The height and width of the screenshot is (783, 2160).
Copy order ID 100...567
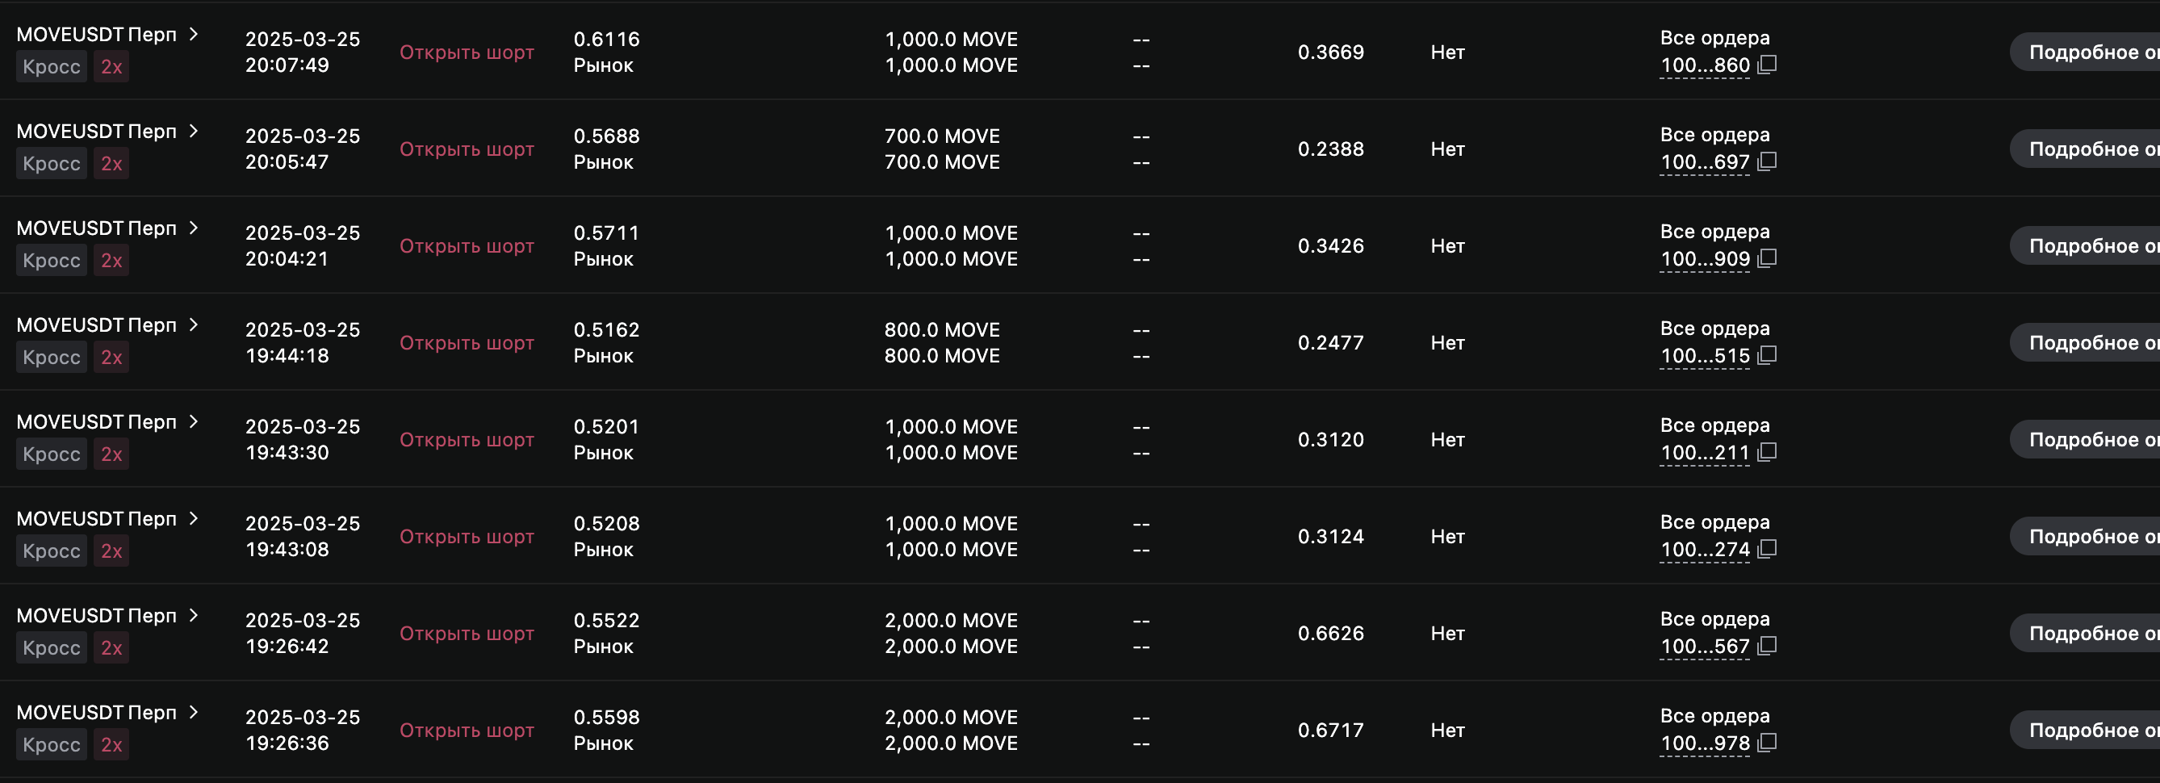coord(1767,646)
